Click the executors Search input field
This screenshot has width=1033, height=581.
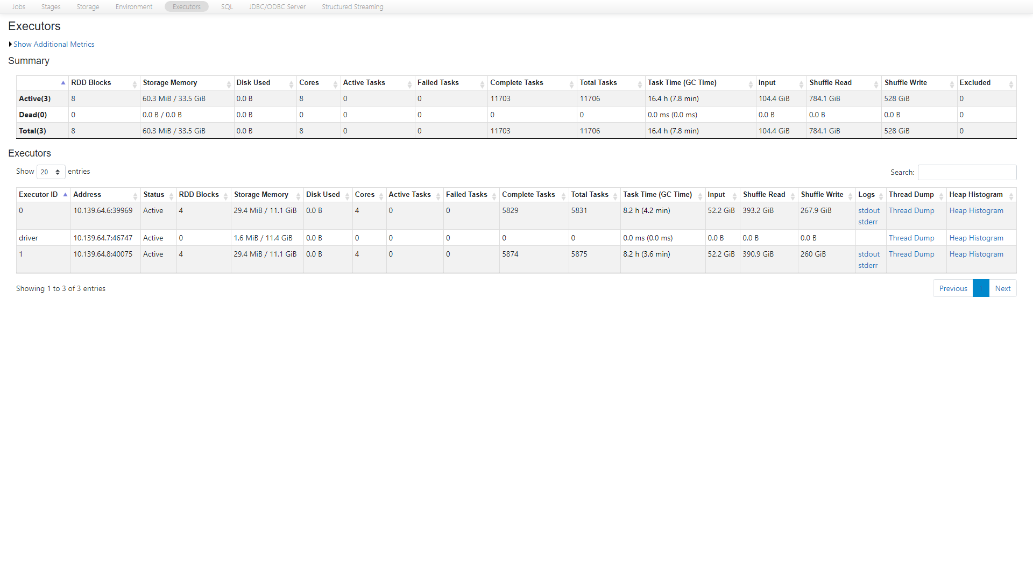pos(967,172)
